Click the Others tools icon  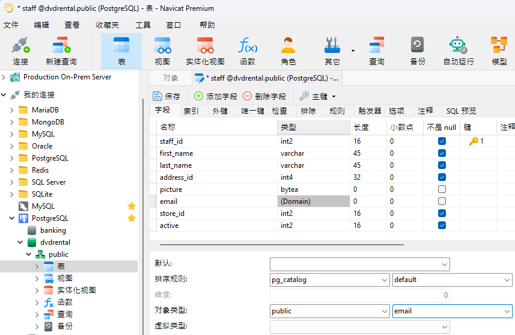click(x=332, y=45)
